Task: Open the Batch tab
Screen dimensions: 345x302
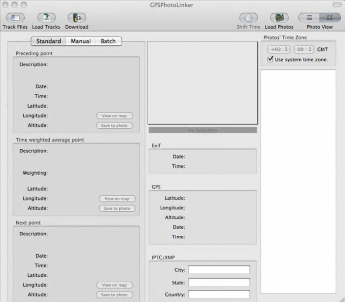Action: pos(108,41)
